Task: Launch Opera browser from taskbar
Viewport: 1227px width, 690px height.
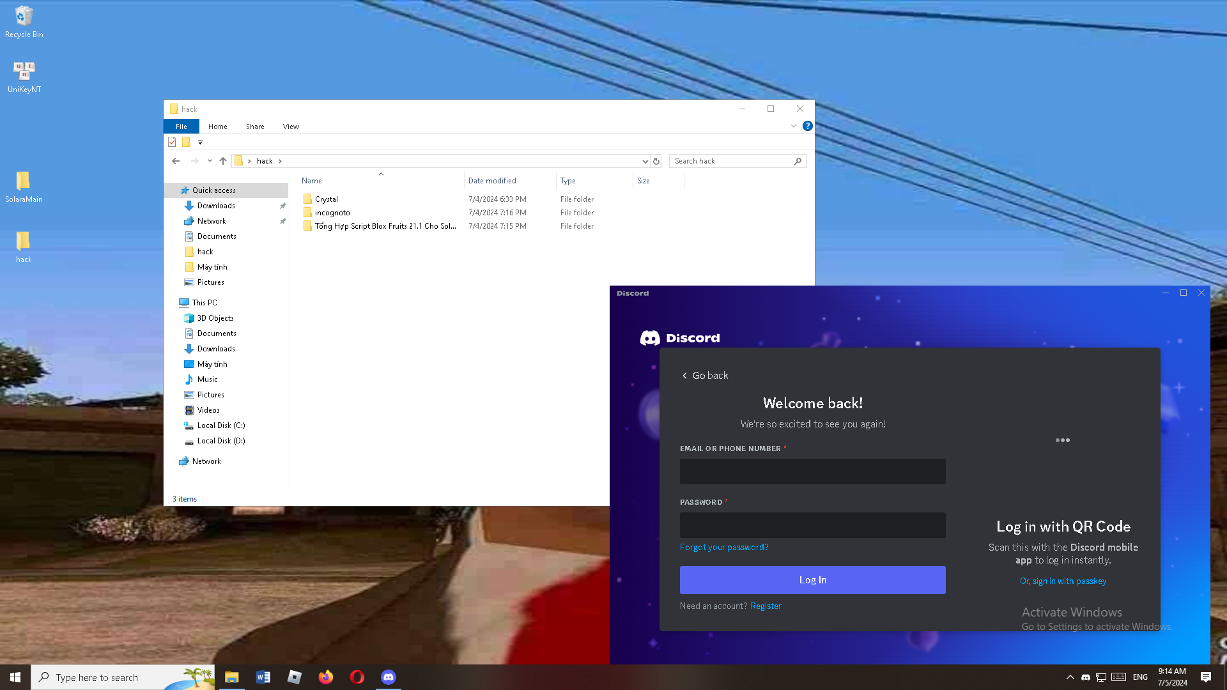Action: point(357,677)
